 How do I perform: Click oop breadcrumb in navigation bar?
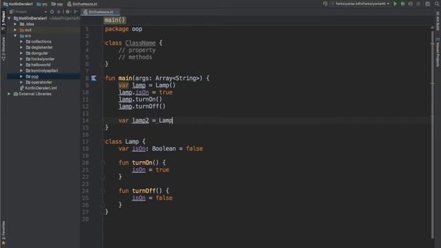pyautogui.click(x=57, y=4)
